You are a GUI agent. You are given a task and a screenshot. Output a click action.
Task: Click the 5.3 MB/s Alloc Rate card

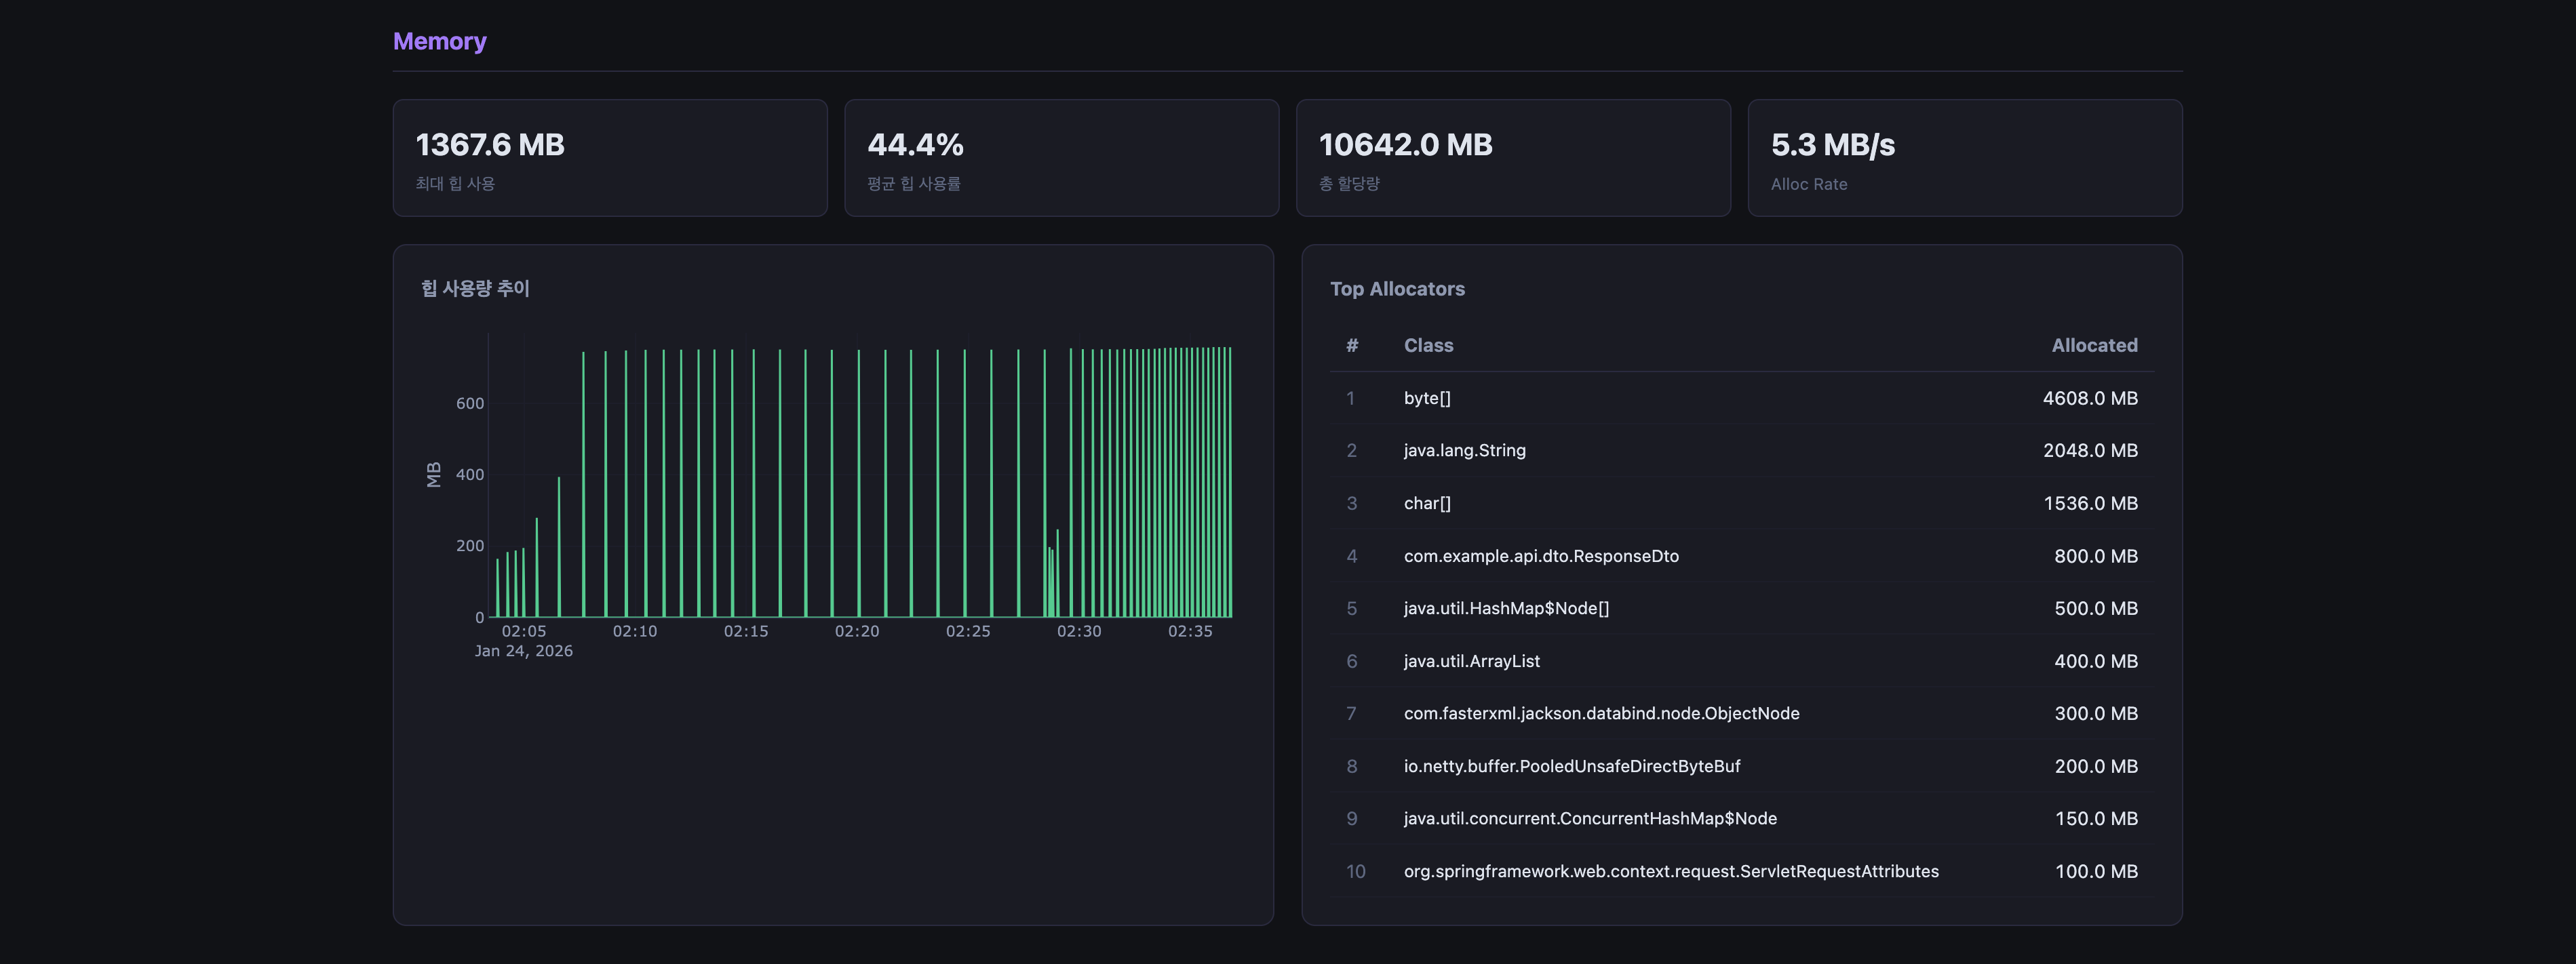click(x=1964, y=158)
